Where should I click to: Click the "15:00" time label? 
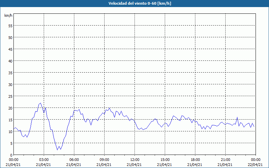tap(165, 160)
